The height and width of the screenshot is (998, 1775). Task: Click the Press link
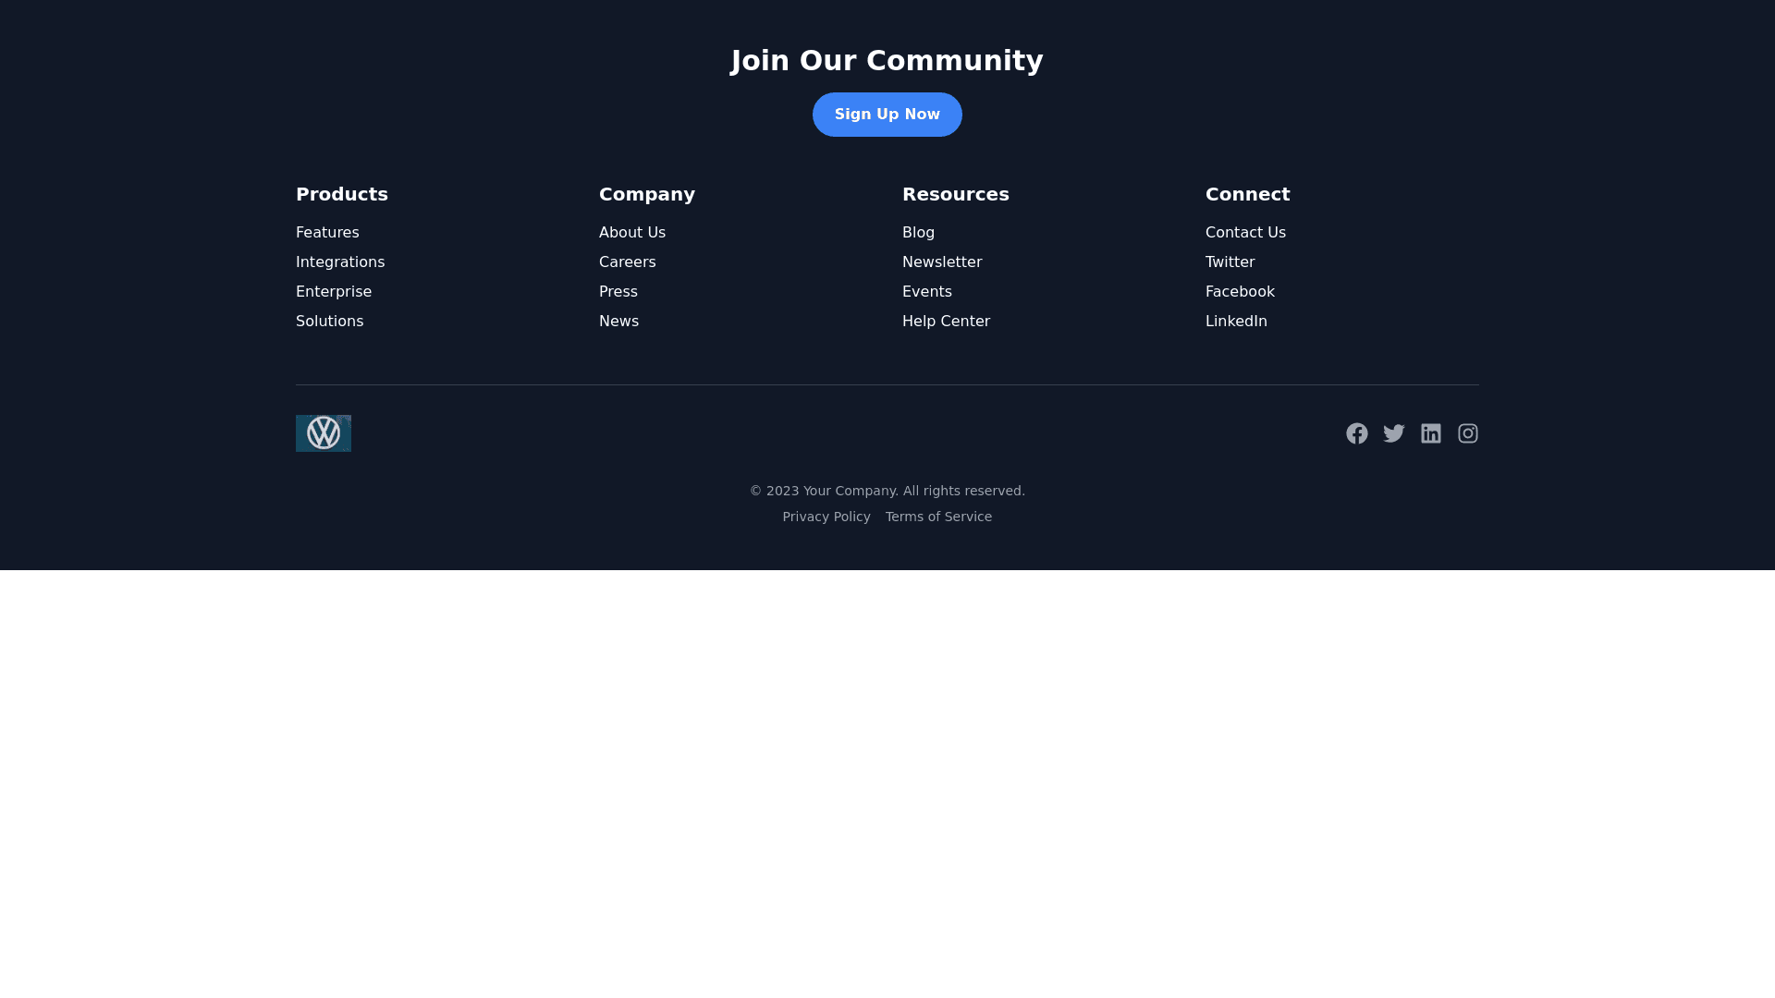click(618, 292)
